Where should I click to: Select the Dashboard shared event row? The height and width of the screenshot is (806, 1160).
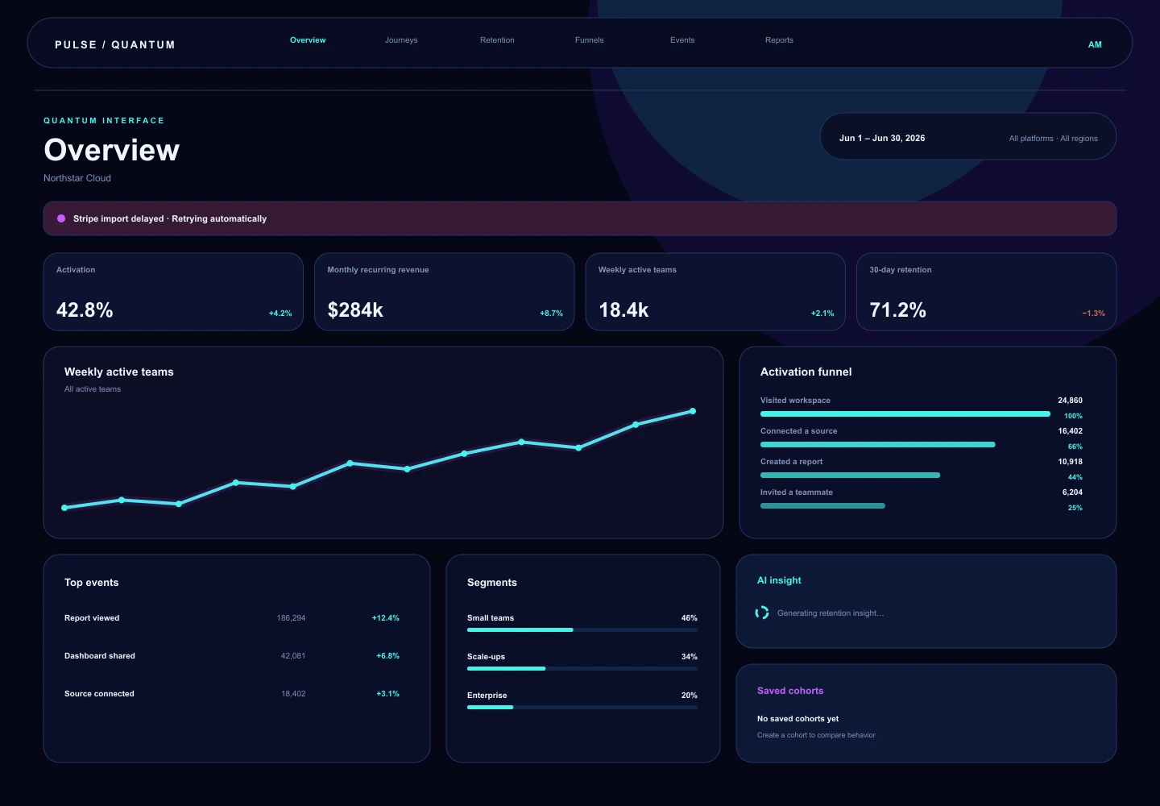pos(232,656)
